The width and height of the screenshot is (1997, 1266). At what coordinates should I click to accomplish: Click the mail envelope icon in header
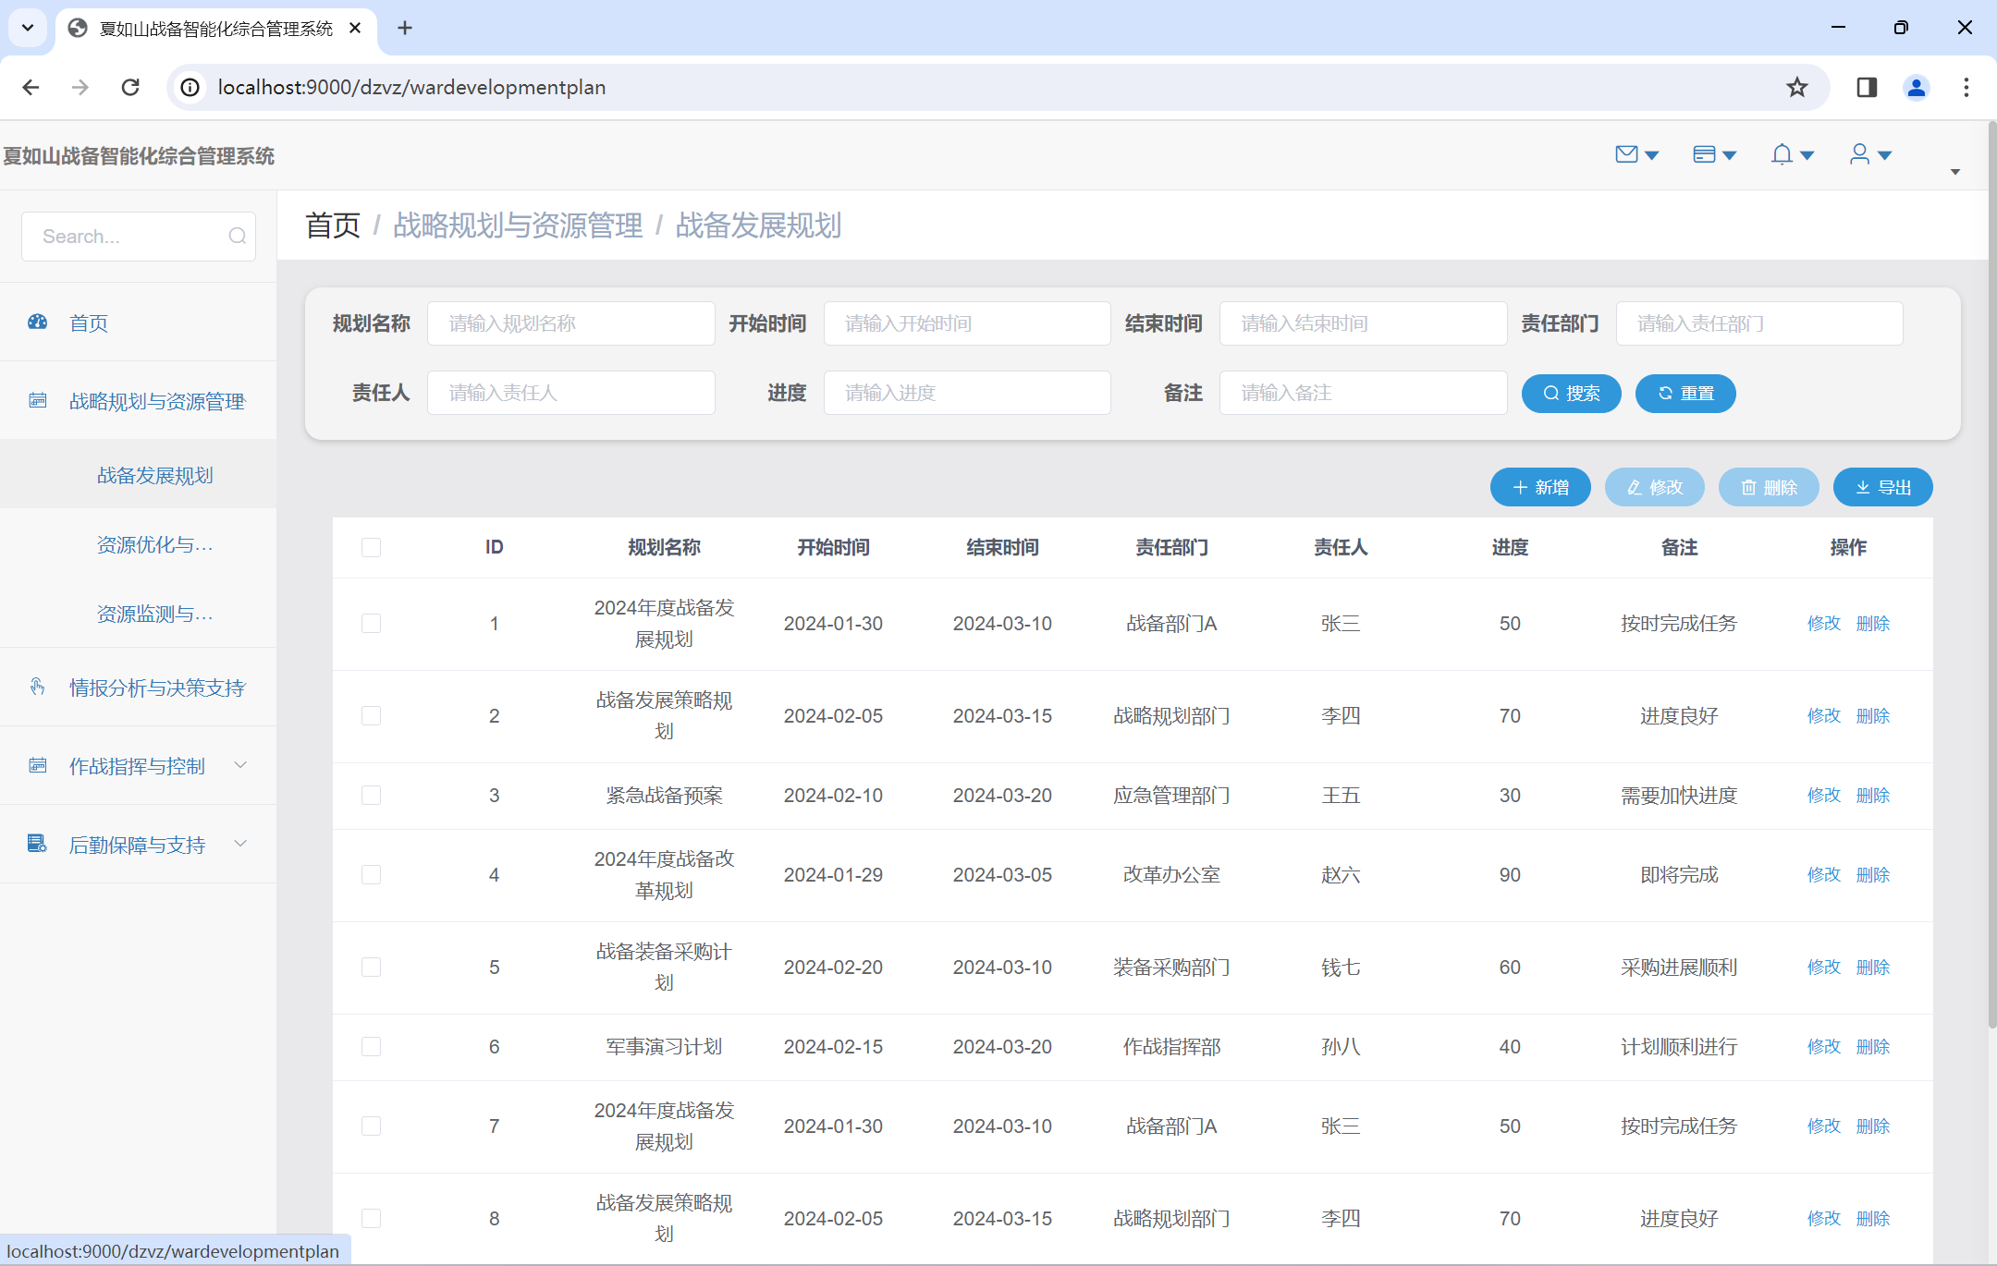(x=1626, y=154)
